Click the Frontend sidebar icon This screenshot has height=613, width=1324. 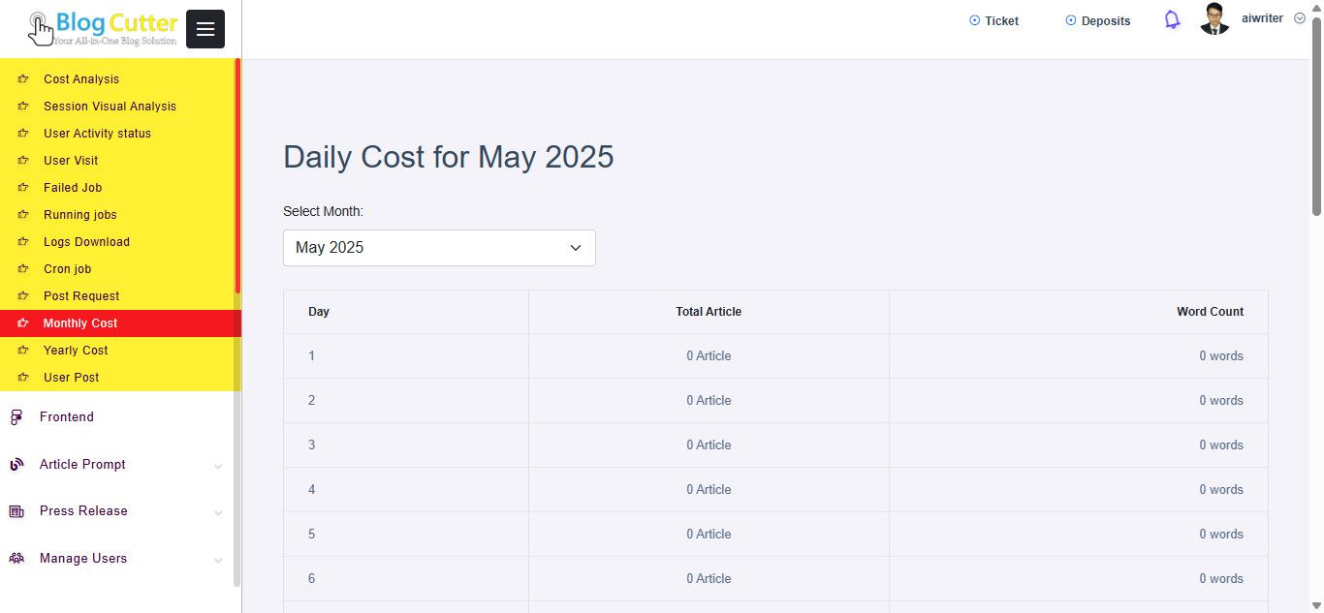pyautogui.click(x=16, y=417)
